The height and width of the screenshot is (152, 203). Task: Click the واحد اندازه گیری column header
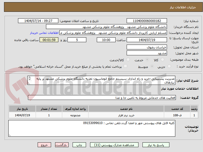click(75, 109)
